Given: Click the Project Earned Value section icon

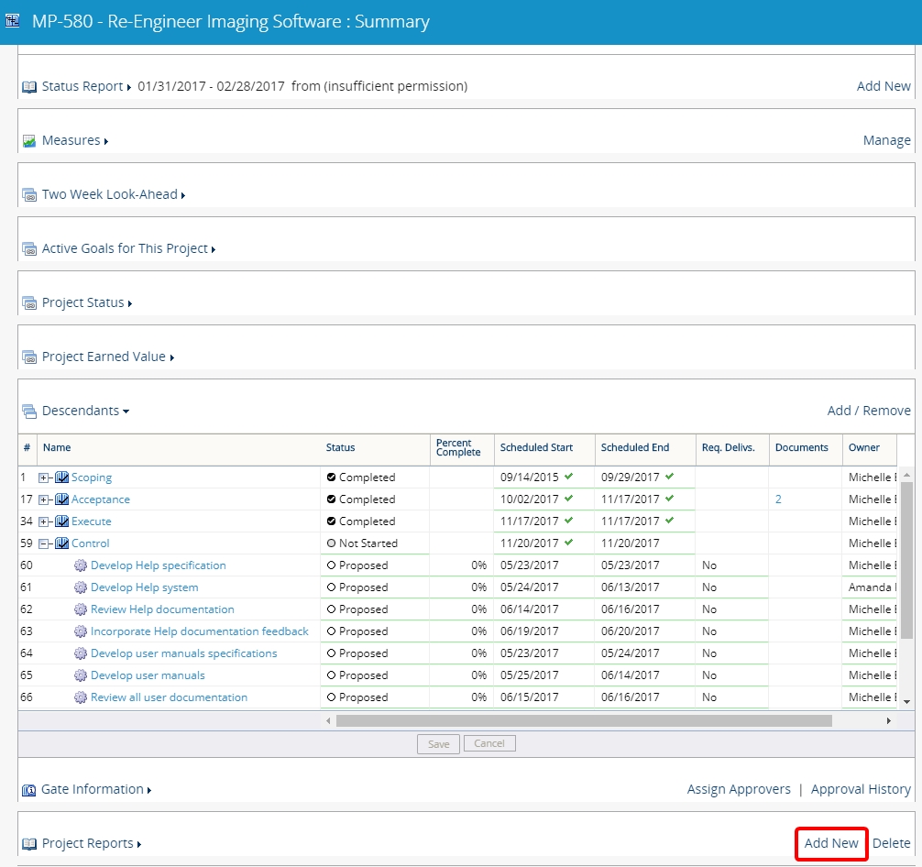Looking at the screenshot, I should 29,357.
